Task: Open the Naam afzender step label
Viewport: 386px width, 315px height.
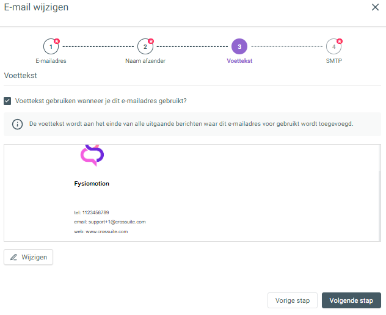Action: pyautogui.click(x=145, y=61)
